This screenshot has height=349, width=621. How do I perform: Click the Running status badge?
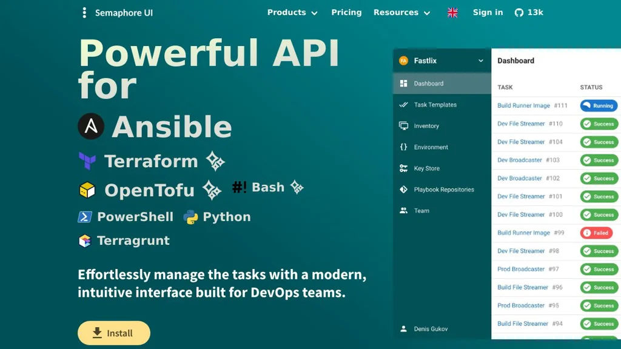(x=599, y=105)
